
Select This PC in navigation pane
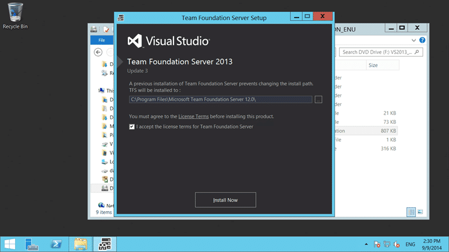point(106,91)
